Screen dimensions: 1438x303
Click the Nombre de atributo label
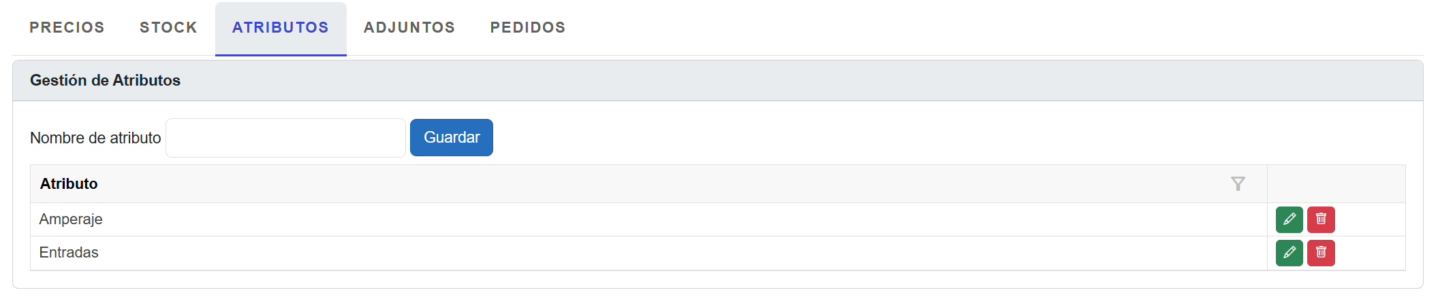tap(95, 138)
